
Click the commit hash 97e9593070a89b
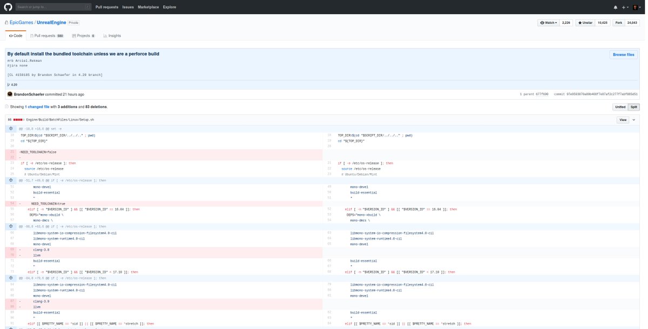pos(602,94)
